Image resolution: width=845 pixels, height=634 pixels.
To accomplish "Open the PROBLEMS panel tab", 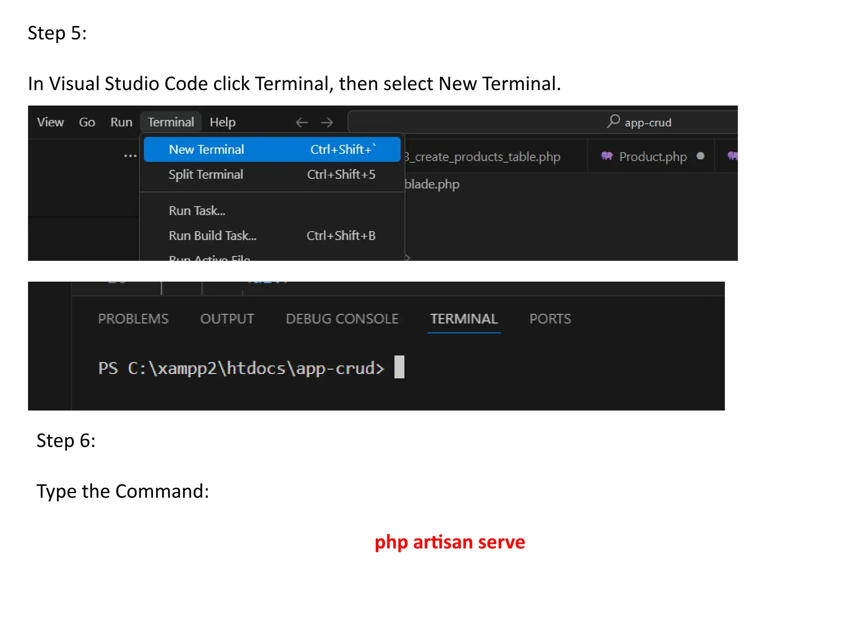I will (x=133, y=319).
